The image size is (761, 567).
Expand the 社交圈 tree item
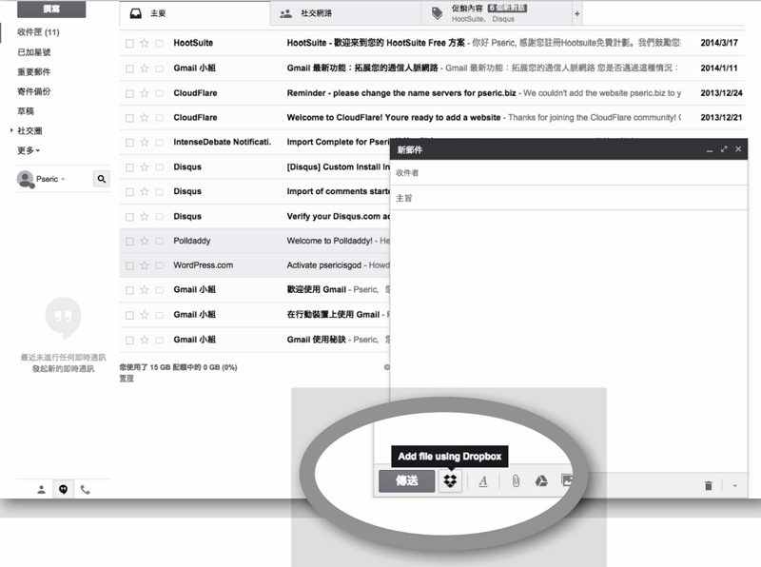coord(11,130)
